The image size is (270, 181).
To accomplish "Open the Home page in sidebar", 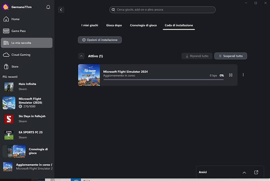I will point(15,19).
